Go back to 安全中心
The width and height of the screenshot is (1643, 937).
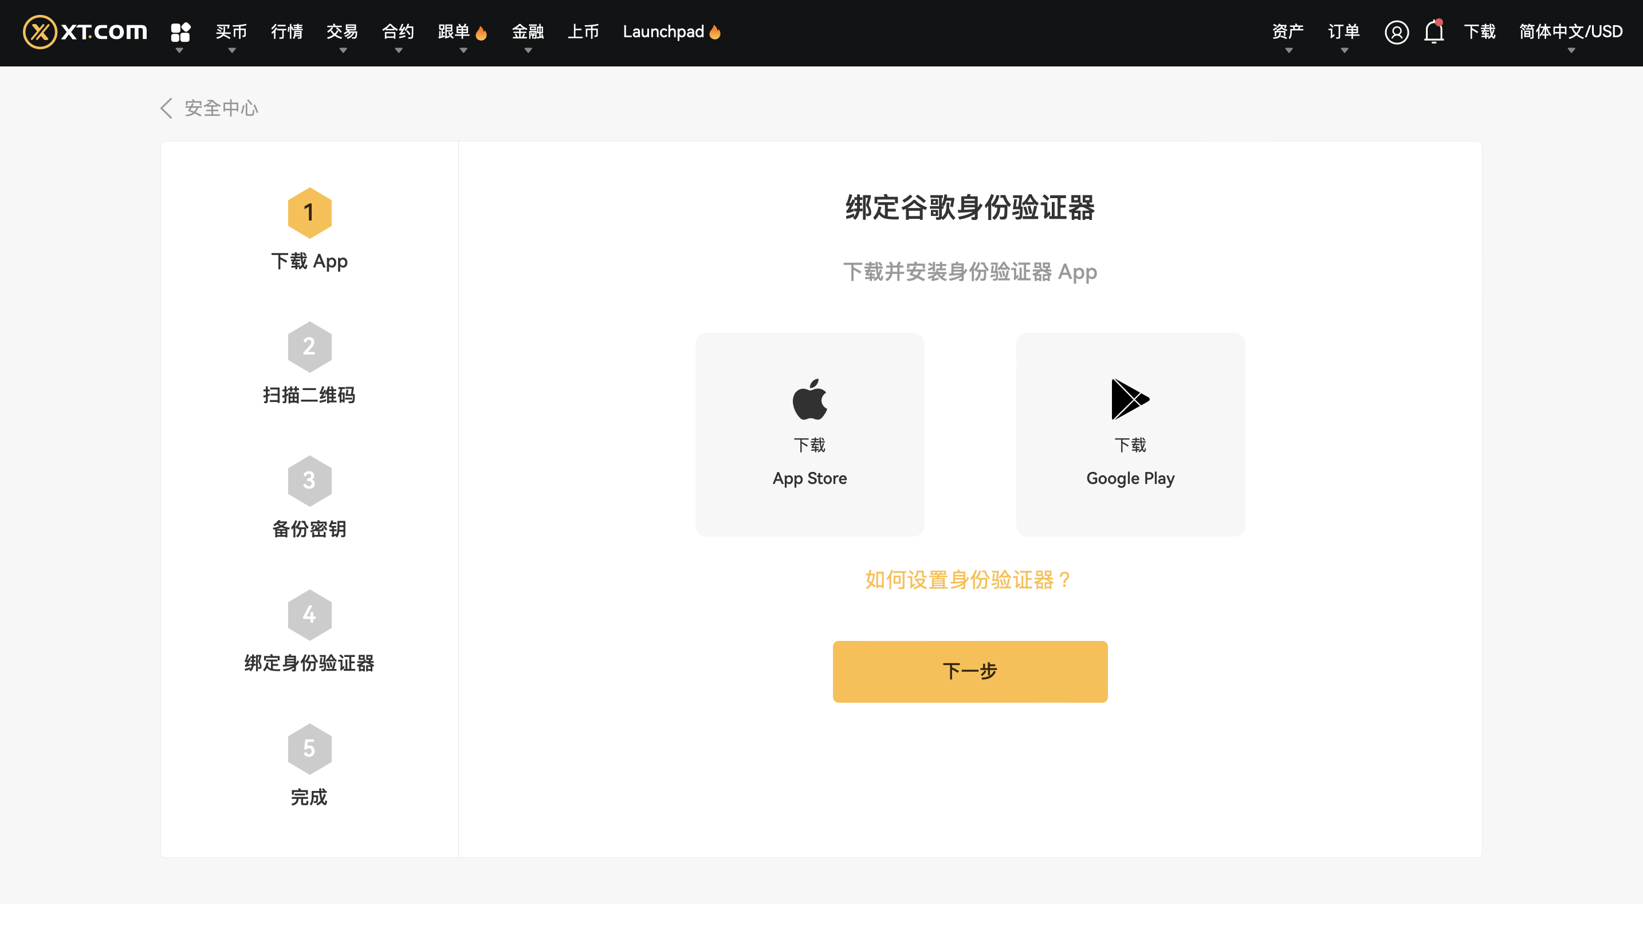(221, 108)
